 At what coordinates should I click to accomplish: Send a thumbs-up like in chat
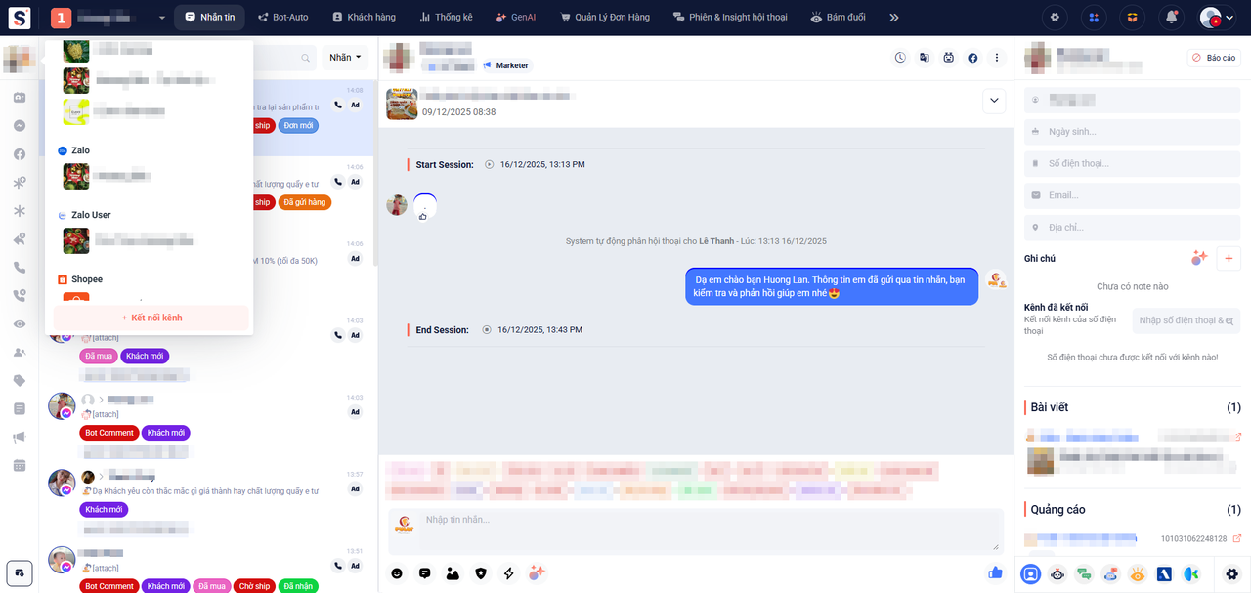click(995, 572)
